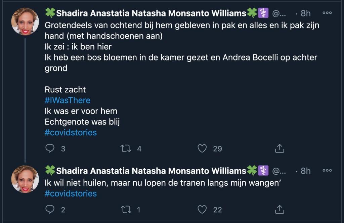The width and height of the screenshot is (344, 223).
Task: Open the first tweet's 8h timestamp
Action: coord(305,13)
